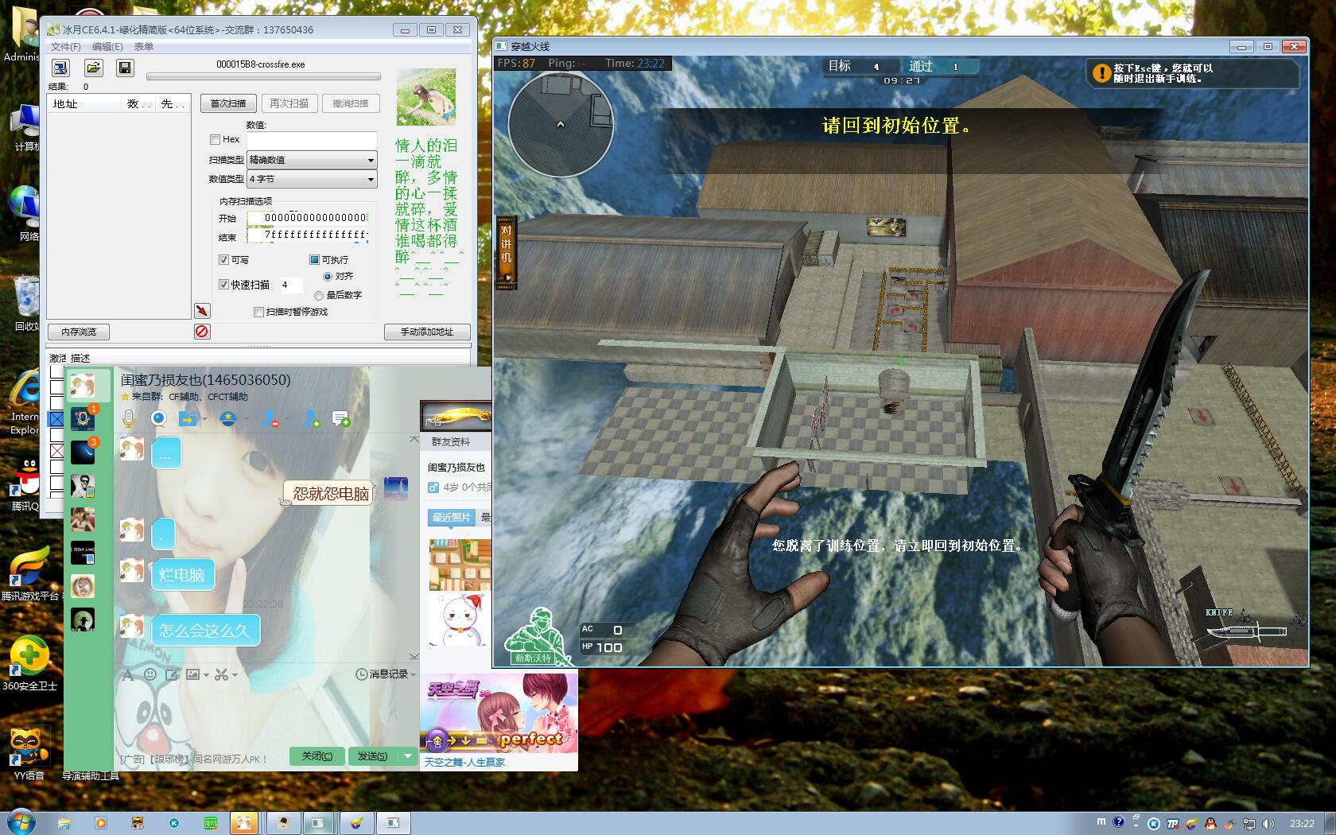Open the emoji smiley picker in QQ chat

[150, 674]
